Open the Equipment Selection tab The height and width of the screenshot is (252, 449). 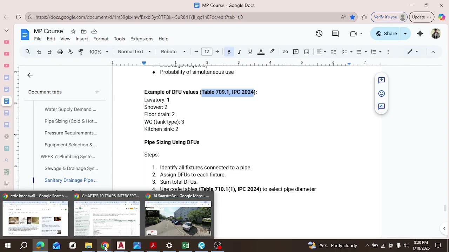(71, 145)
